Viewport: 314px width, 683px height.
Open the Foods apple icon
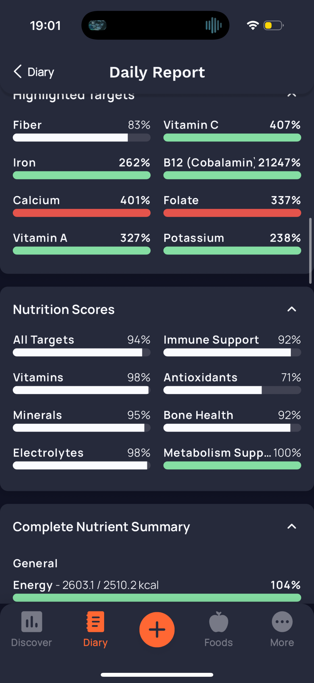219,622
